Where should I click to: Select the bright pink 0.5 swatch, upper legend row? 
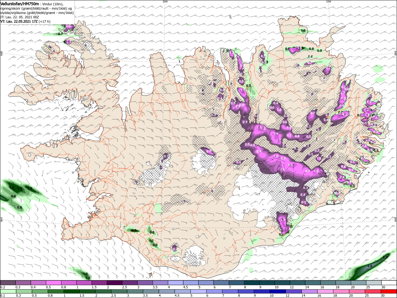point(53,283)
